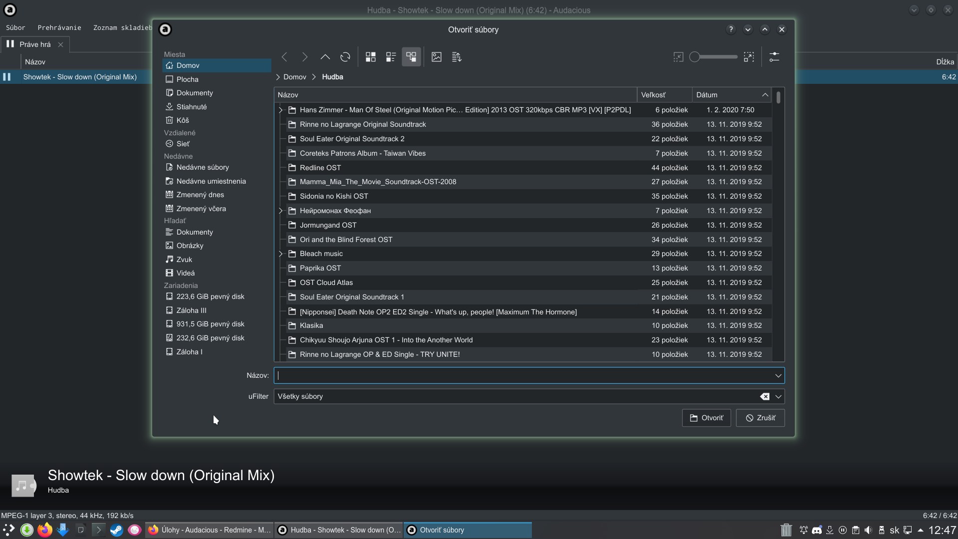Click the small zoom-out icon left of slider

pos(678,57)
